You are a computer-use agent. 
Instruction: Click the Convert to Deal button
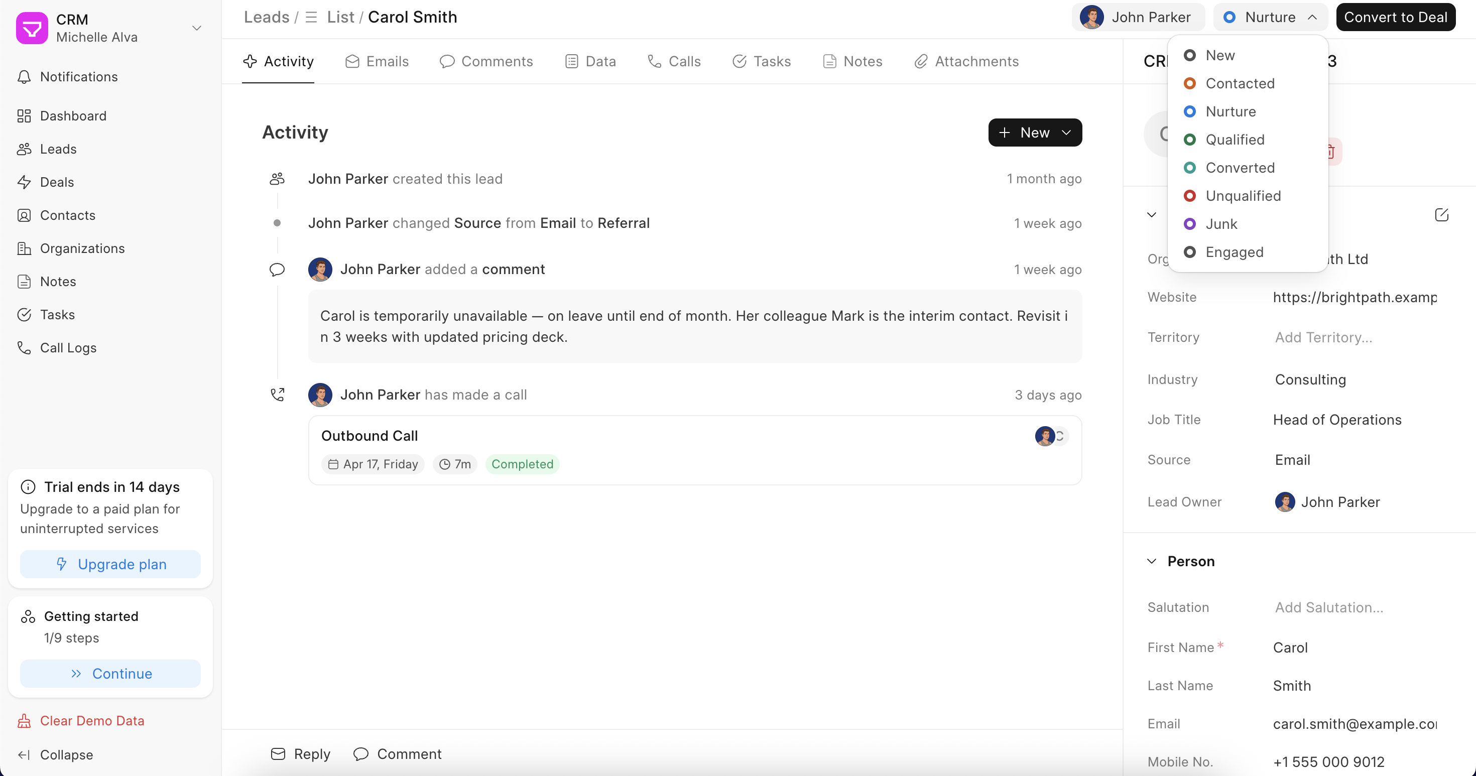1395,17
